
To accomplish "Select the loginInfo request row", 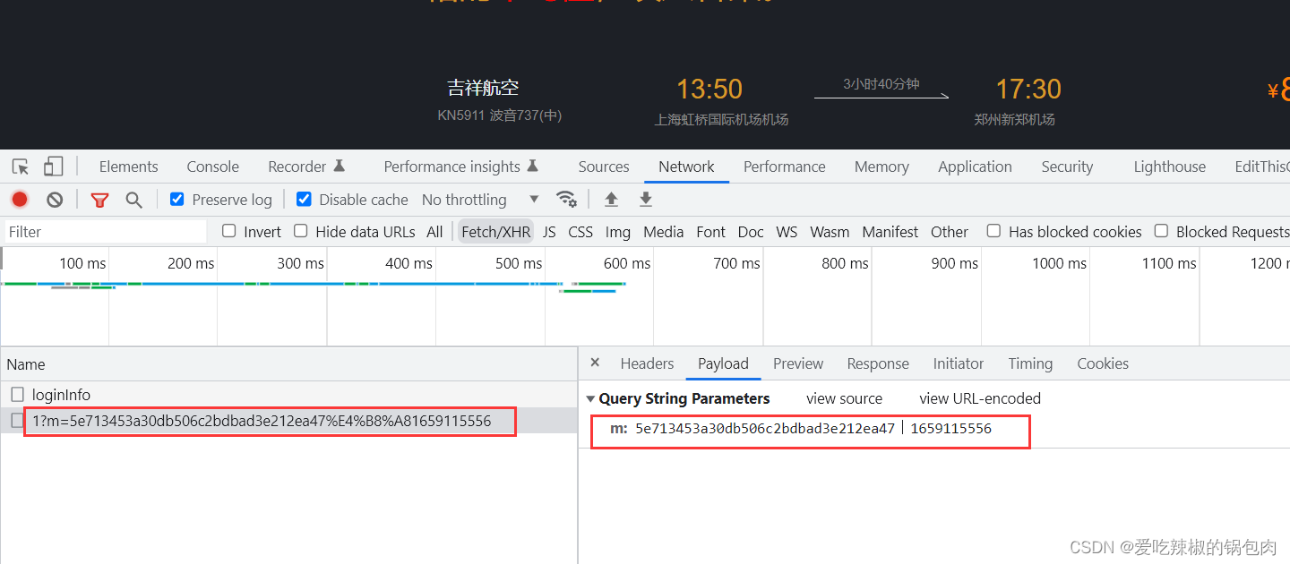I will pos(288,395).
